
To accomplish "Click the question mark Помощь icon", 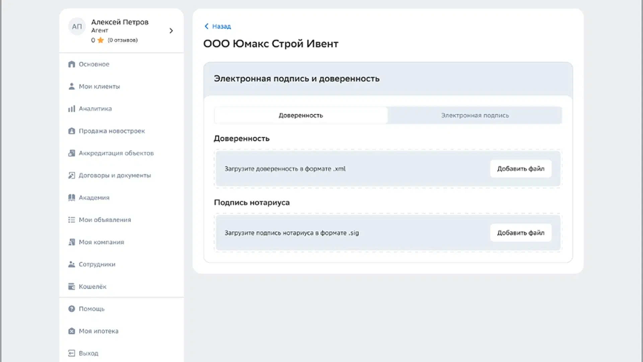I will (71, 309).
